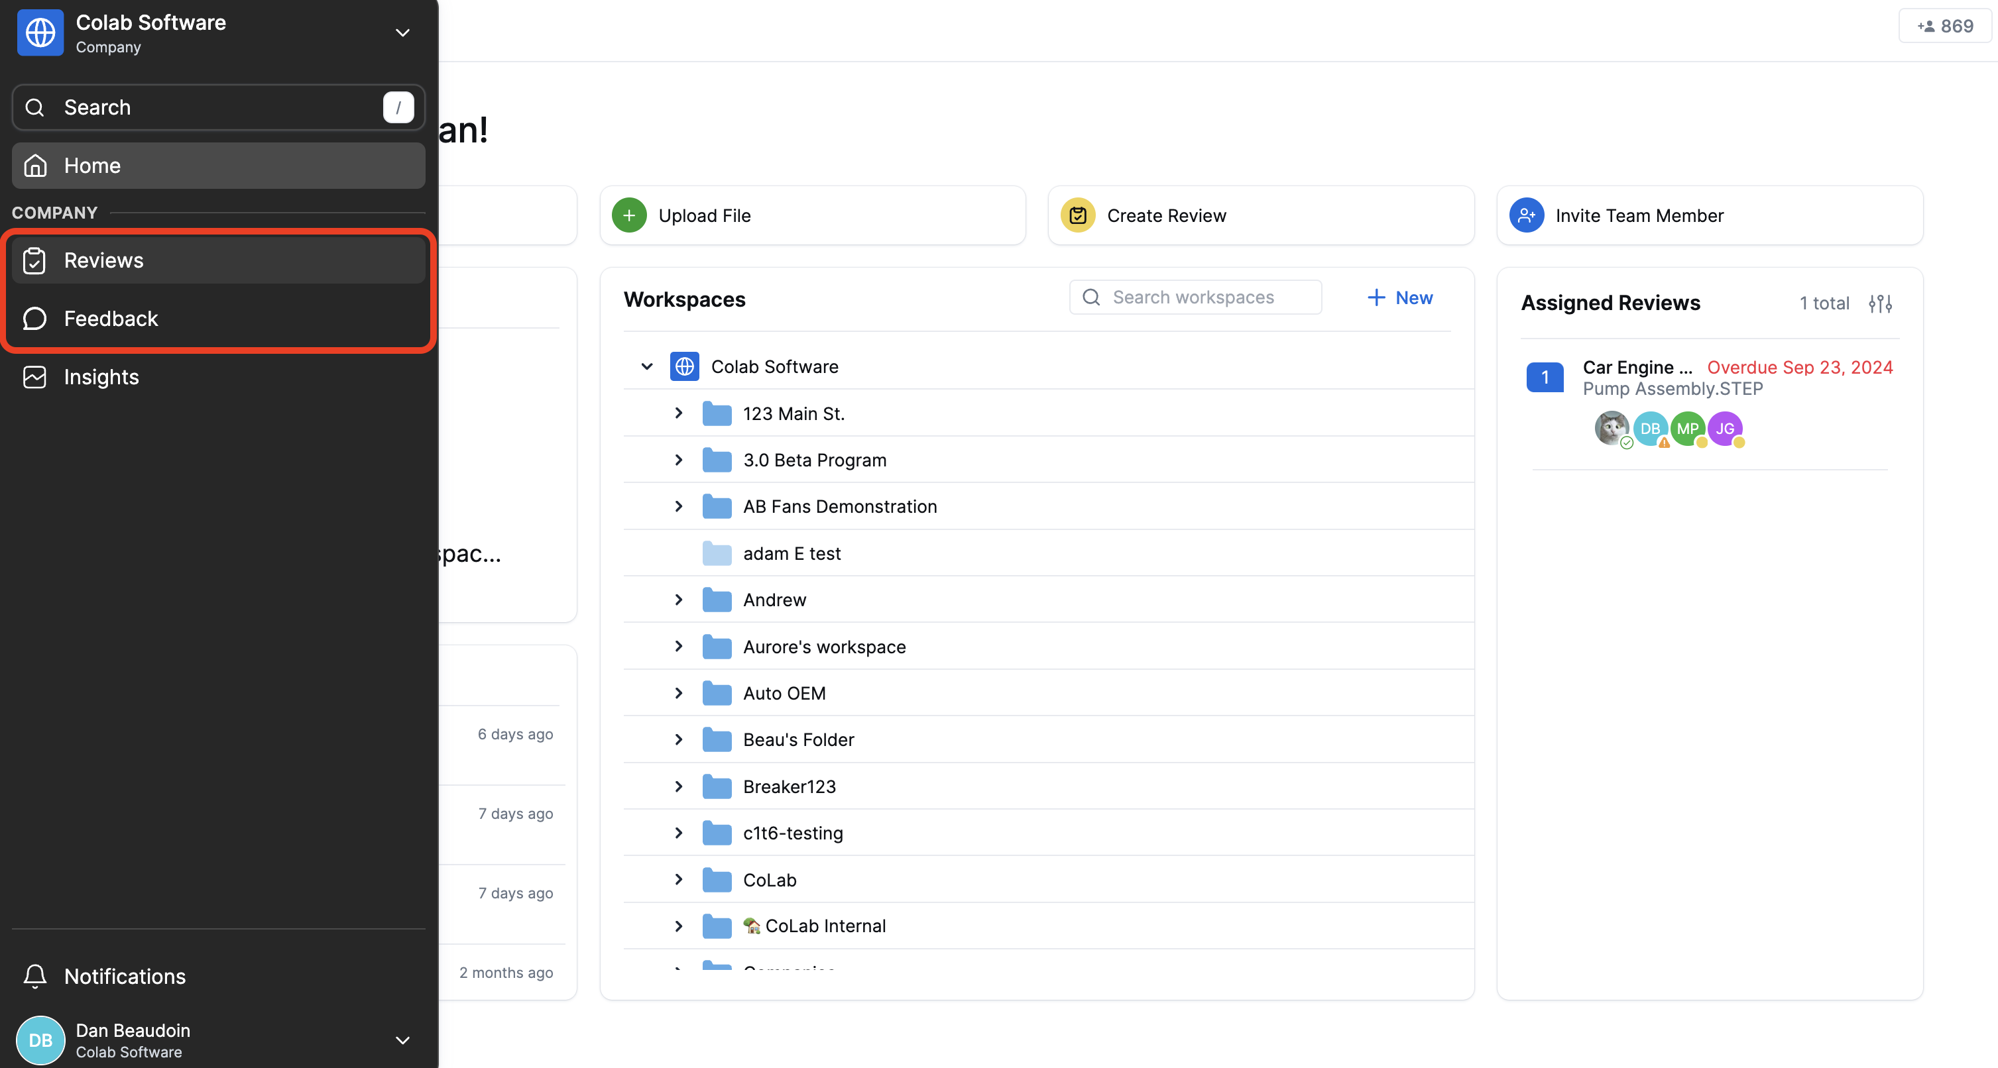Open the Car Engine review
Screen dimensions: 1998x1068
pos(1637,367)
